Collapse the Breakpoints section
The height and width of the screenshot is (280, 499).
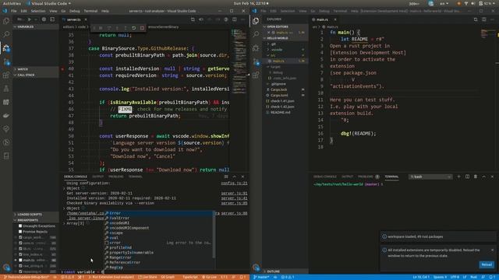coord(36,220)
